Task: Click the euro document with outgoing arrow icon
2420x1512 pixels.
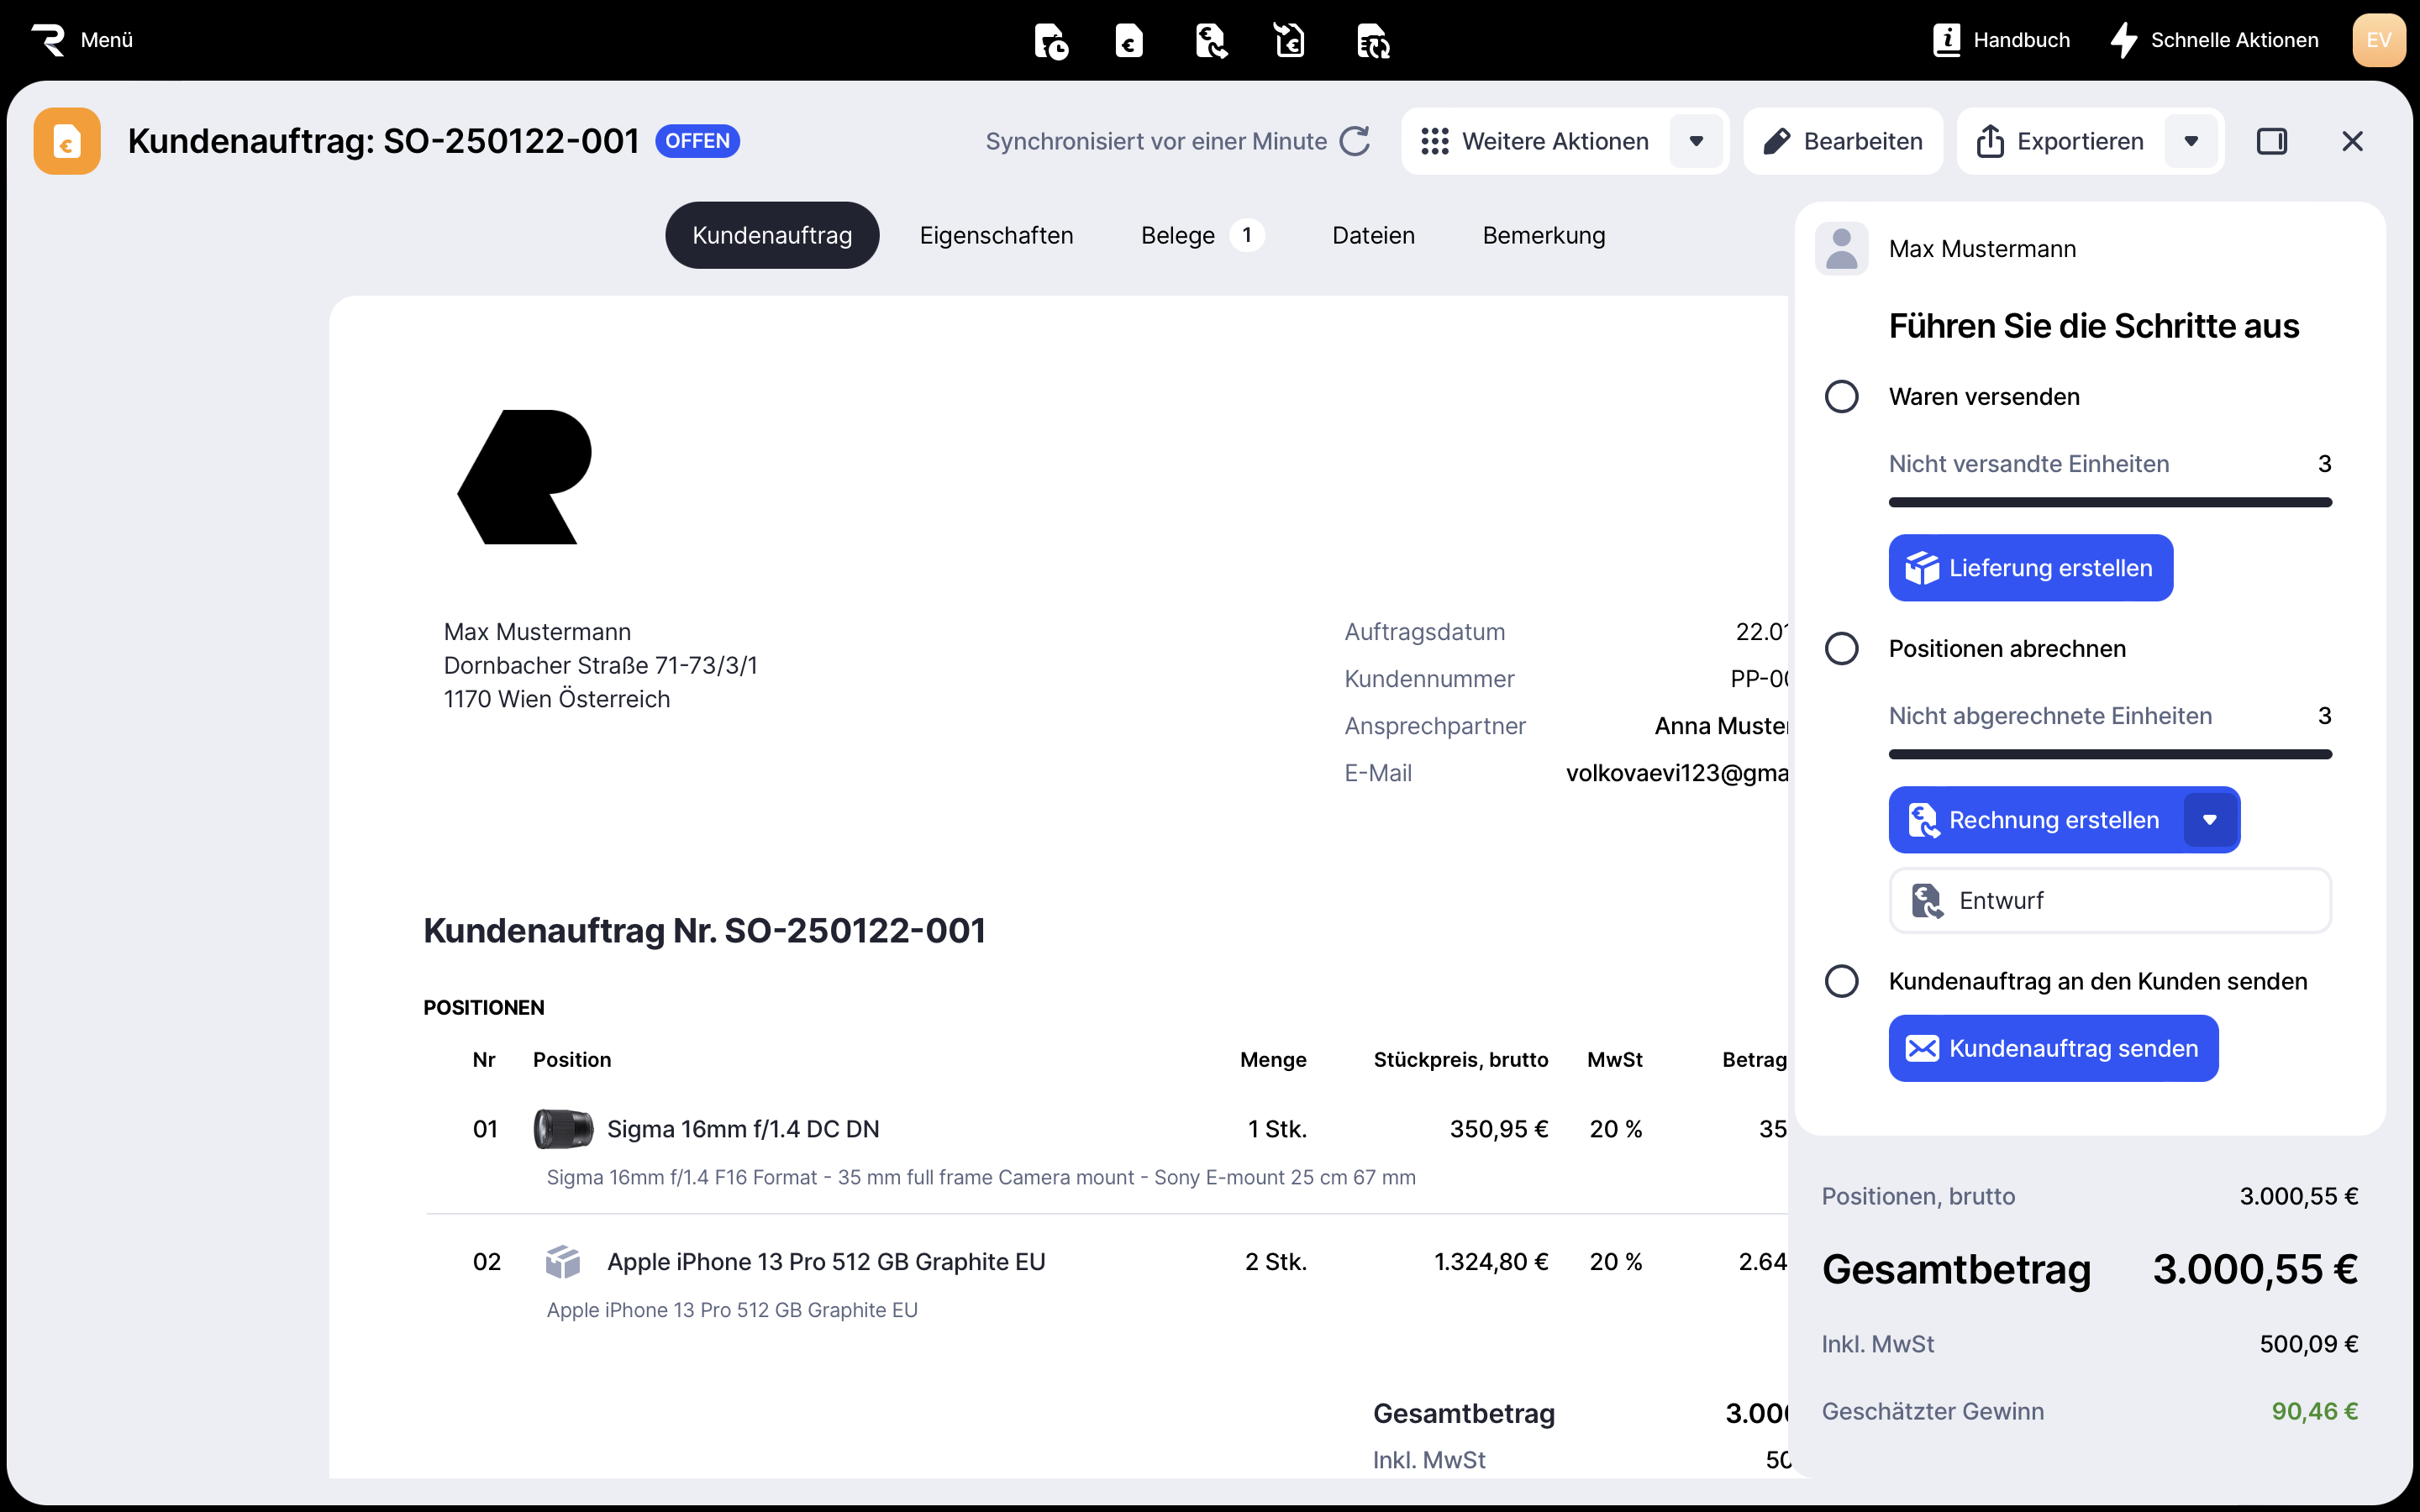Action: (x=1210, y=41)
